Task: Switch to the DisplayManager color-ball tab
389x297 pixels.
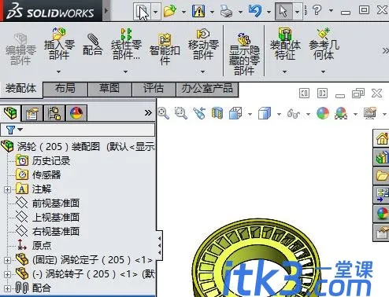Action: [76, 113]
